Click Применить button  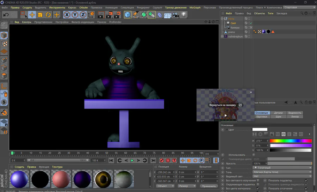point(209,186)
